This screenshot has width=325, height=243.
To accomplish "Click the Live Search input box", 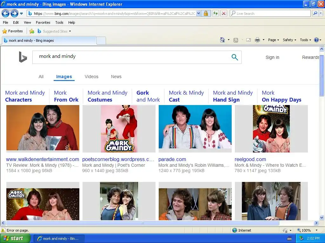I will 270,14.
